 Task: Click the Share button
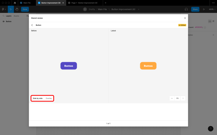pos(195,9)
